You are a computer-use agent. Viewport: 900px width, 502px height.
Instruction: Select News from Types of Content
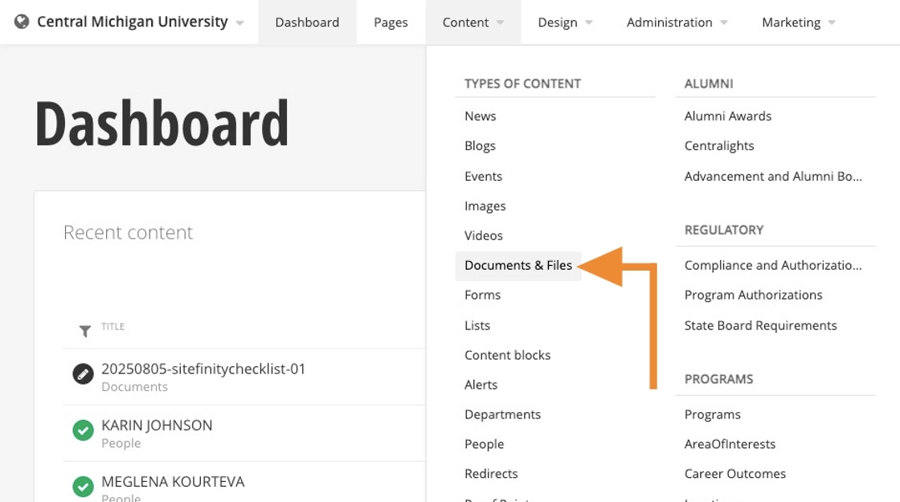coord(481,116)
